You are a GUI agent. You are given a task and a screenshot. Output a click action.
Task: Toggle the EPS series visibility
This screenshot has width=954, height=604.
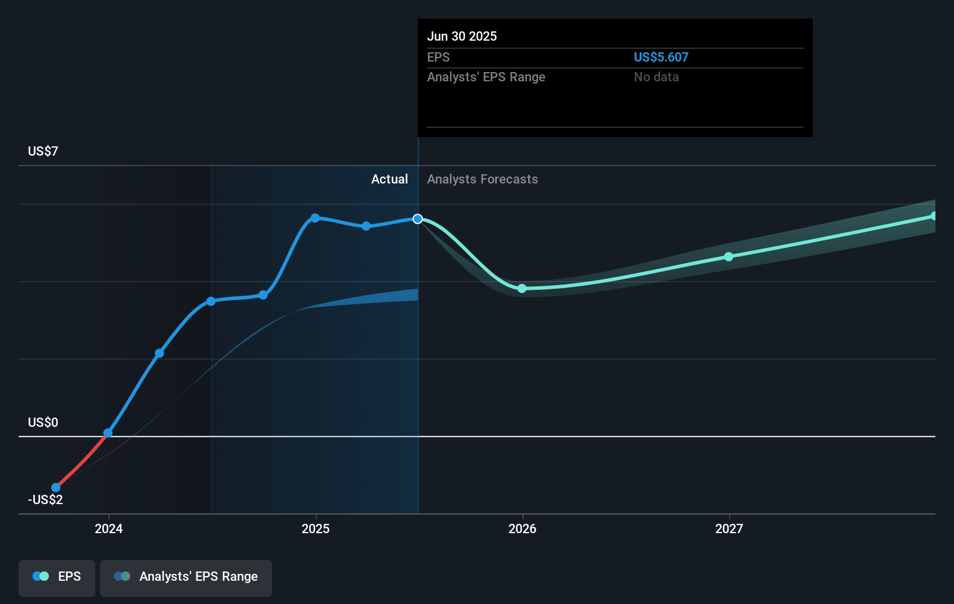(56, 578)
